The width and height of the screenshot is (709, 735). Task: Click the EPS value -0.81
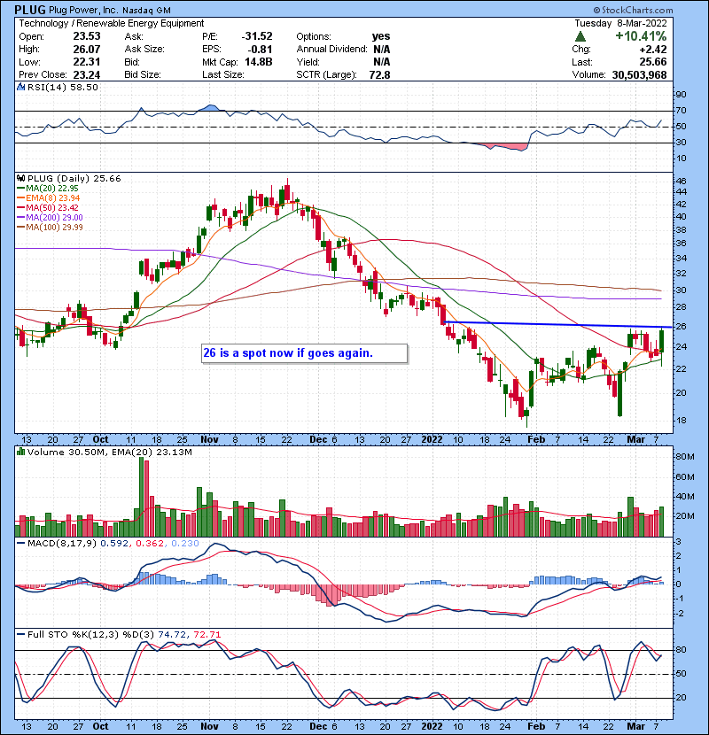point(261,50)
